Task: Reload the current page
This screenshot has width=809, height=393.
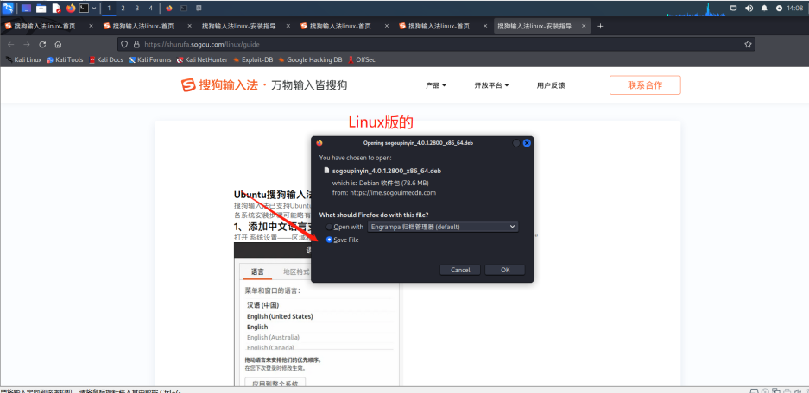Action: [43, 44]
